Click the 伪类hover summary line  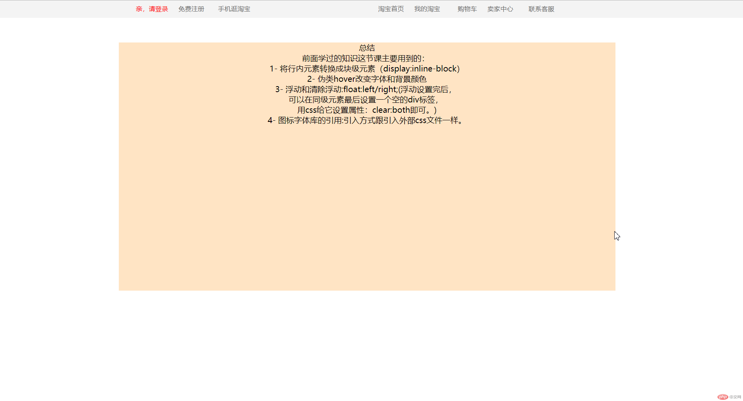[367, 79]
